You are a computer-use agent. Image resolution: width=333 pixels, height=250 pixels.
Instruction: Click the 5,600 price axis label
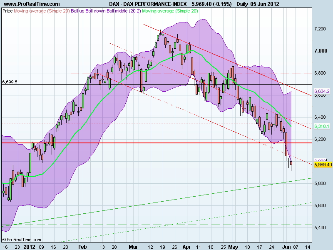click(x=320, y=205)
